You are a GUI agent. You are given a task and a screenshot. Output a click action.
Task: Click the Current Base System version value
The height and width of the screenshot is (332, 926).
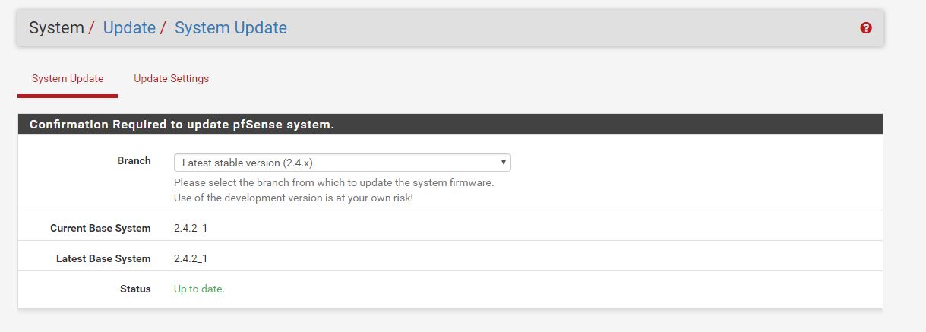tap(191, 228)
